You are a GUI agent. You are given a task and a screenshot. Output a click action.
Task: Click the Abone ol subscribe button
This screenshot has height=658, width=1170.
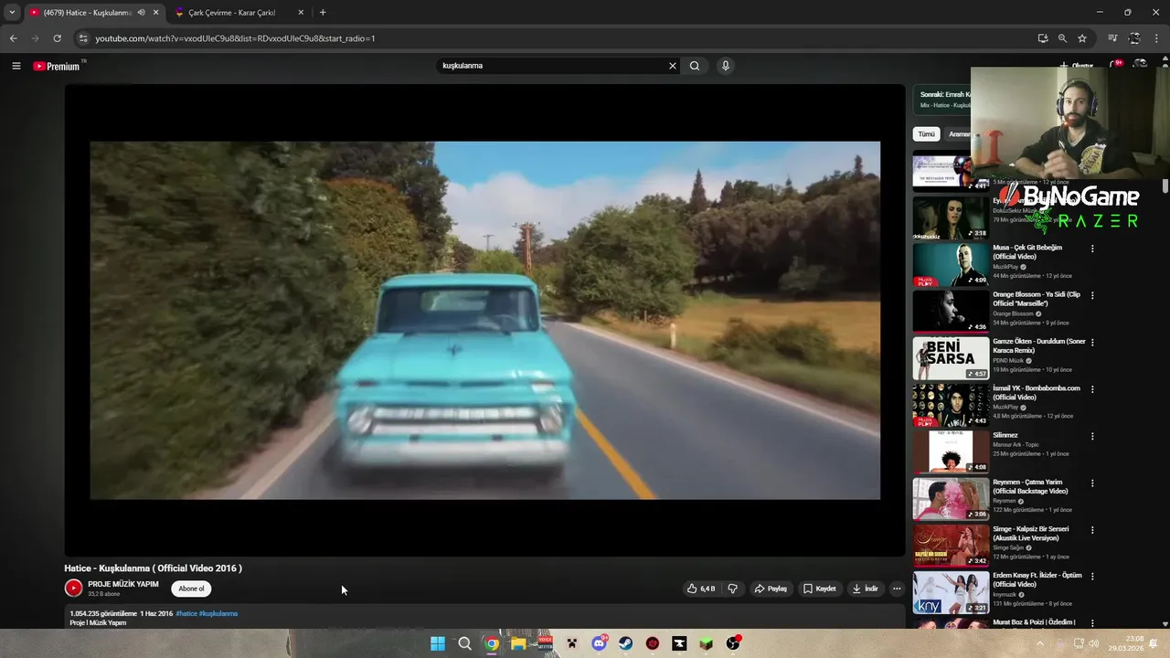(191, 589)
